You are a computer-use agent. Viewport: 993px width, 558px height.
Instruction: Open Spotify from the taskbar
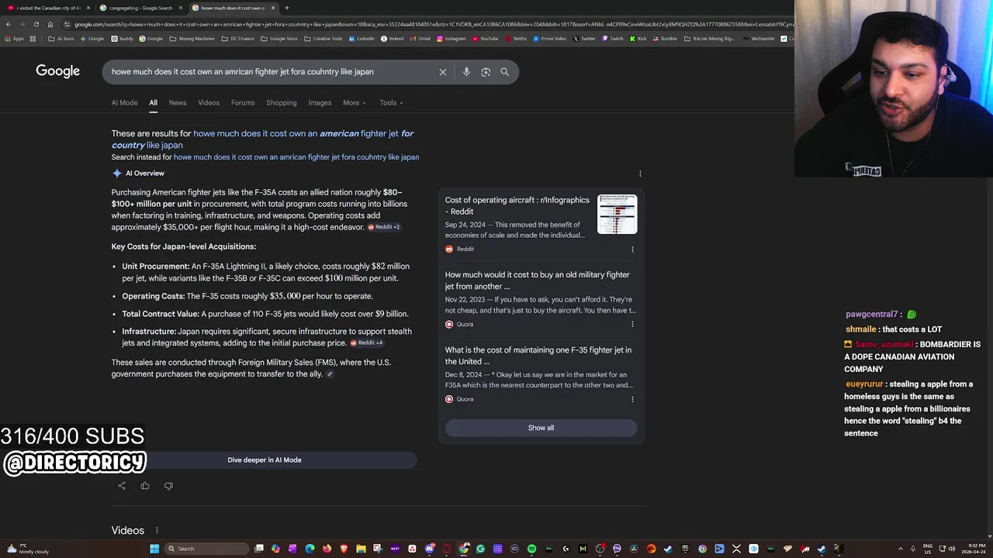click(531, 549)
